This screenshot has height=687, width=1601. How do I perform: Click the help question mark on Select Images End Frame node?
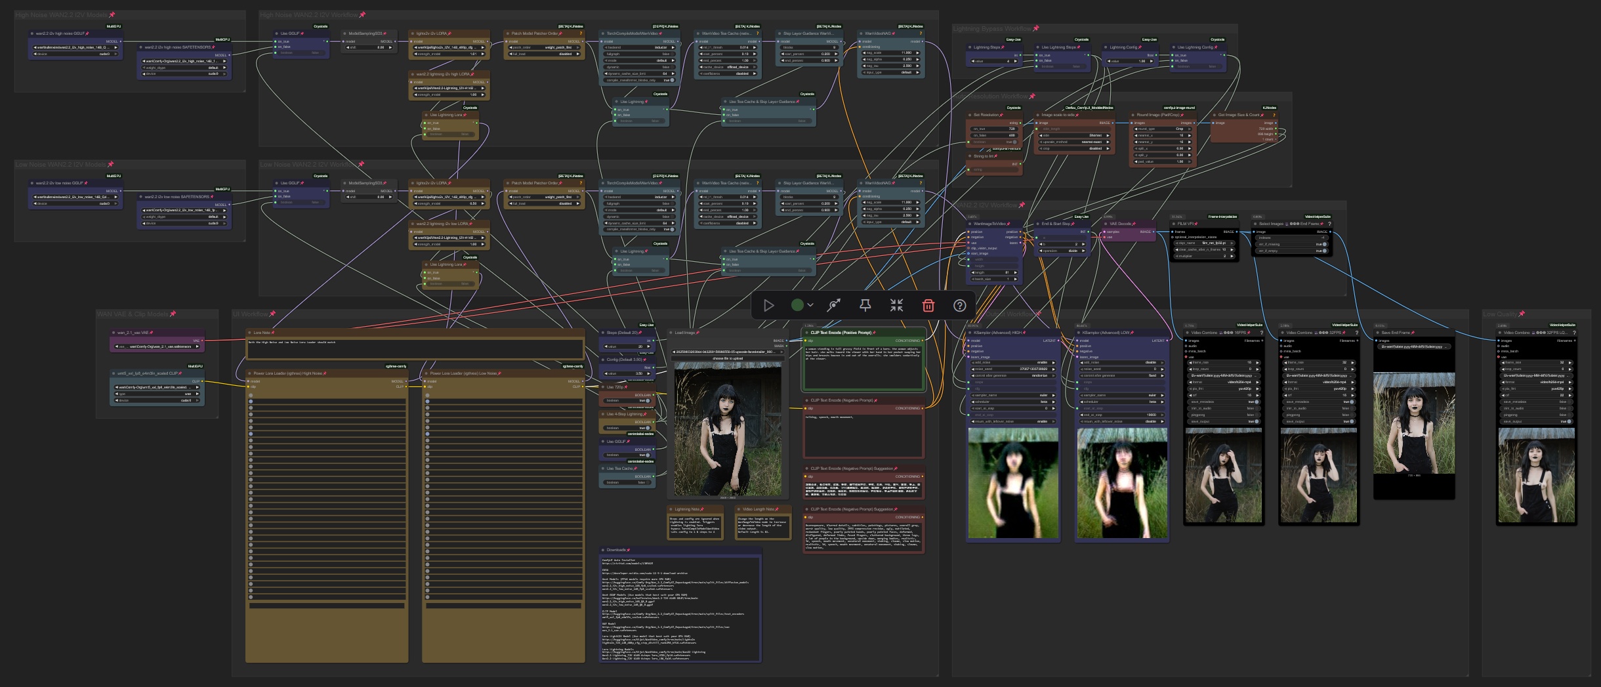[1330, 224]
